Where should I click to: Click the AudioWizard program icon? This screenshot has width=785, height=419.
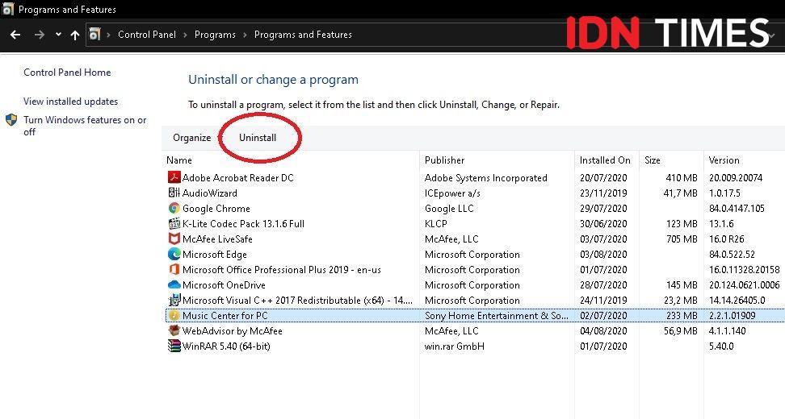tap(174, 193)
